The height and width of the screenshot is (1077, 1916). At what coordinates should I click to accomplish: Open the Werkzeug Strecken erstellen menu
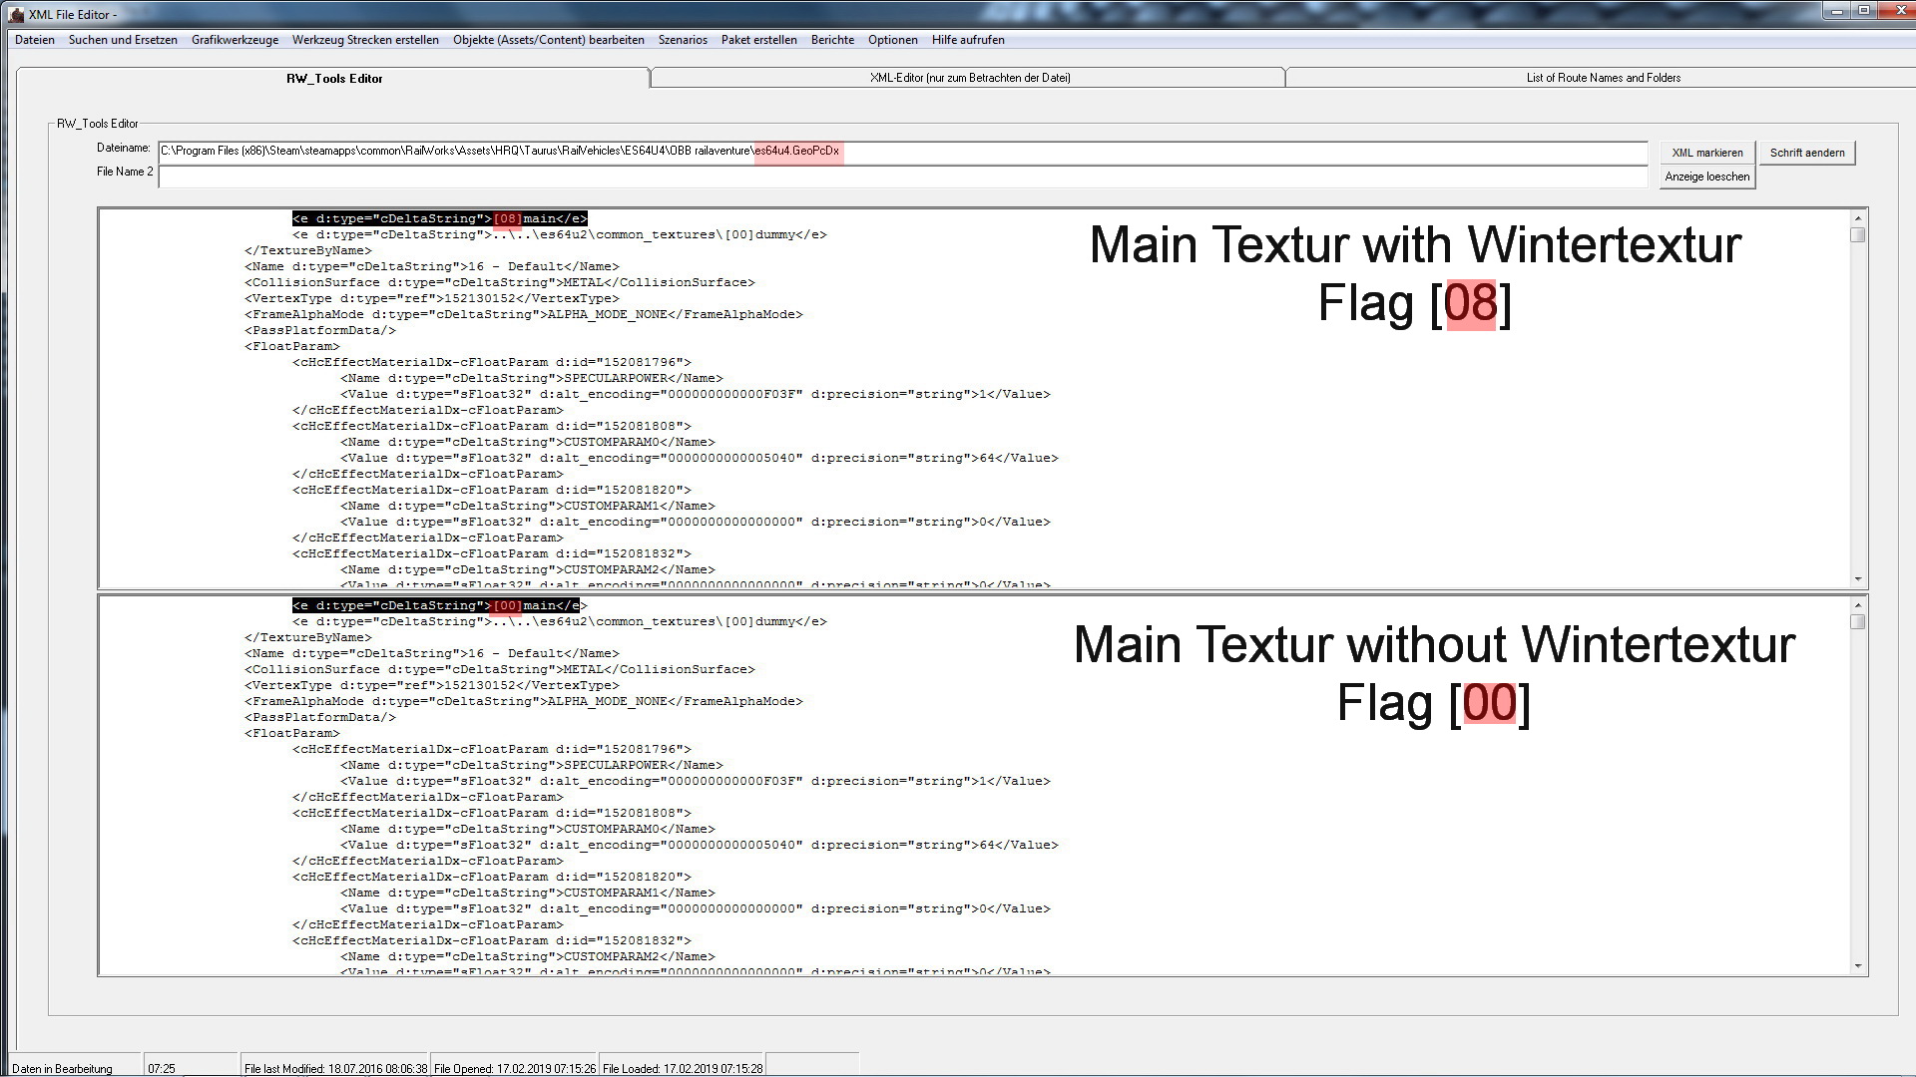(x=365, y=40)
